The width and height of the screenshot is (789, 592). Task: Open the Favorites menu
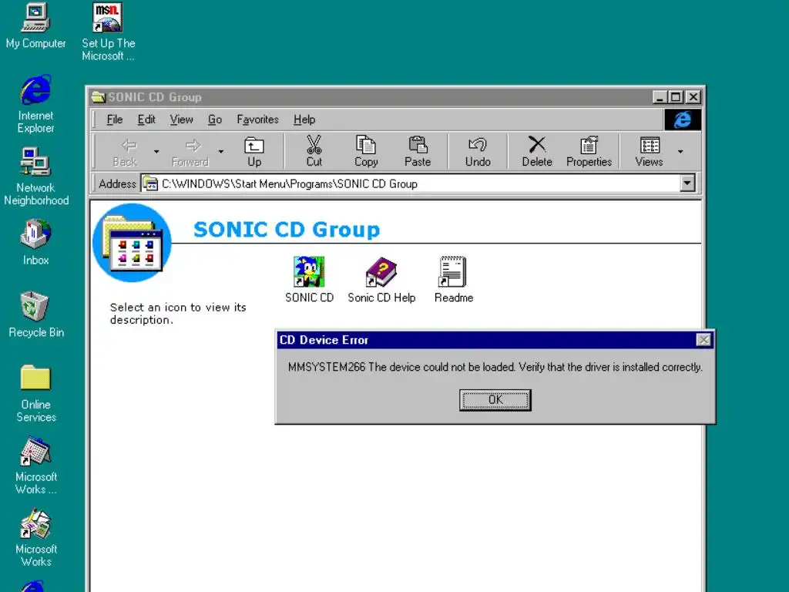[x=257, y=119]
